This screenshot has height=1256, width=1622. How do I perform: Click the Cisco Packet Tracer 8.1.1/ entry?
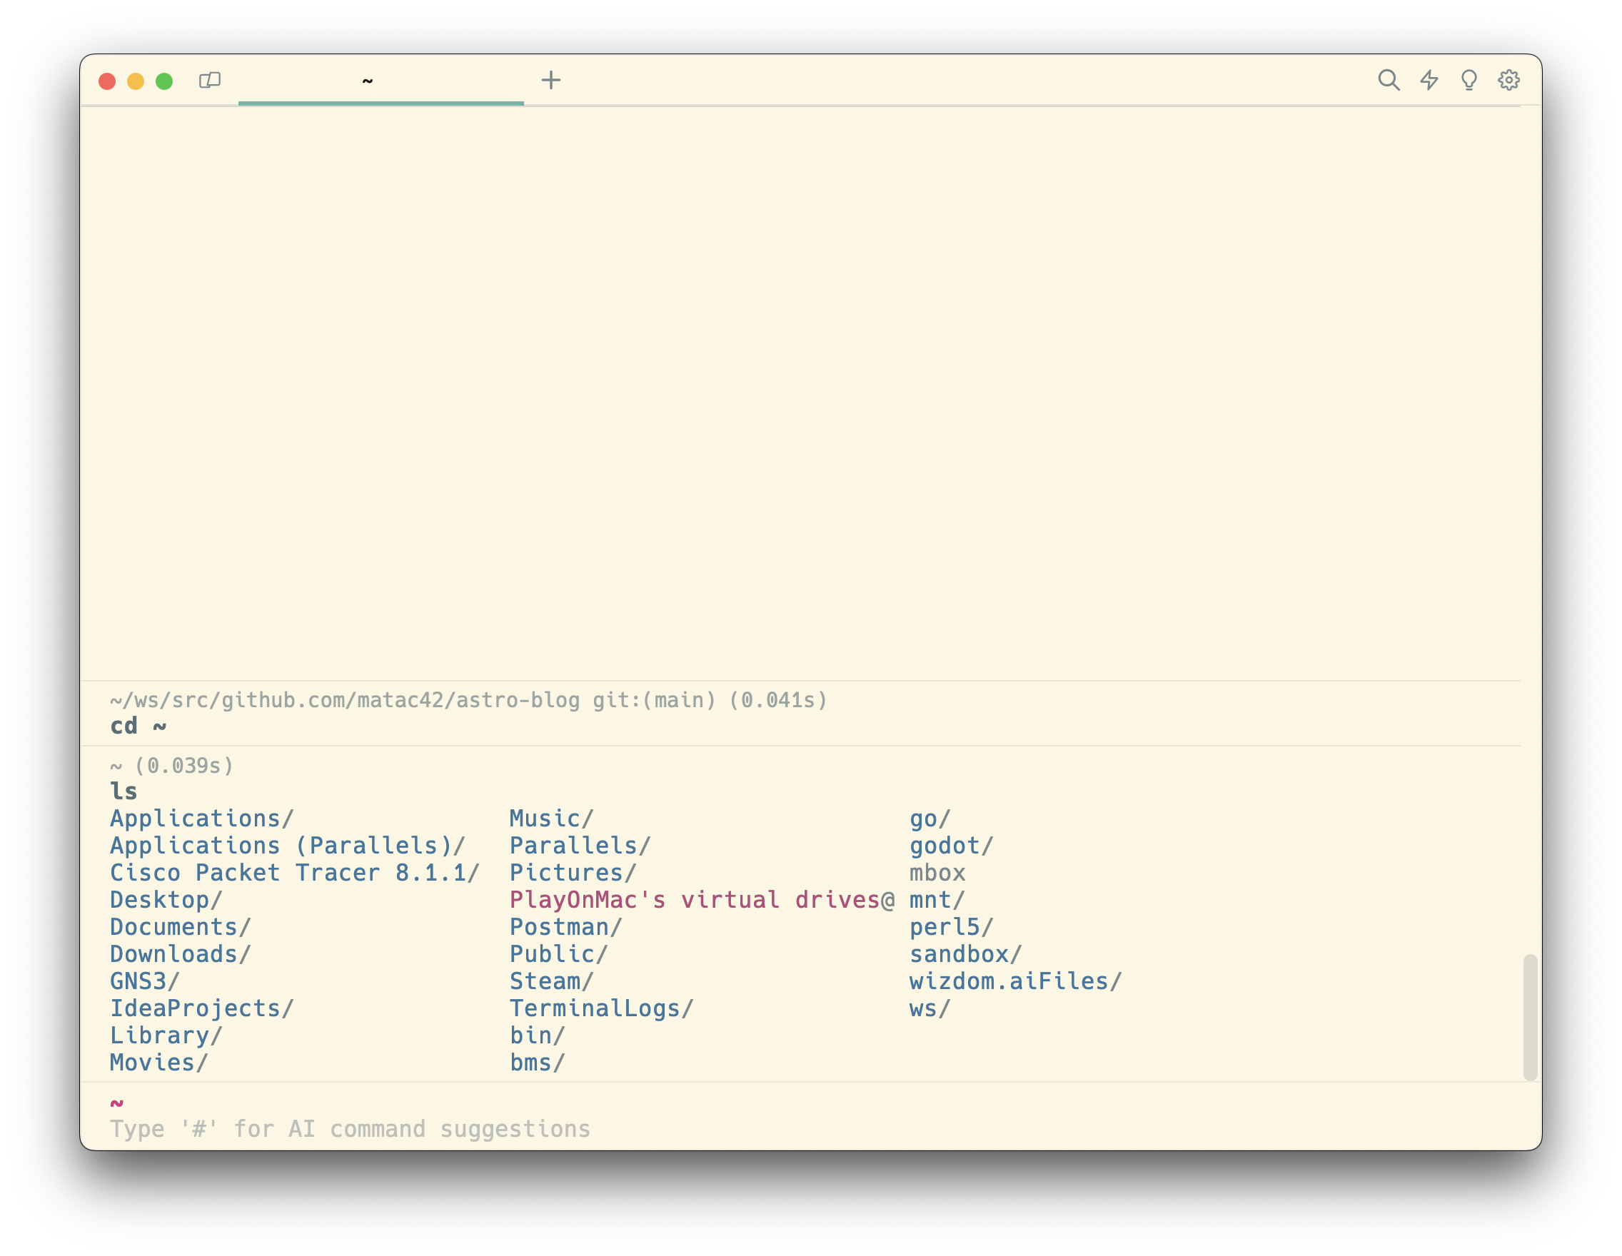pos(295,872)
